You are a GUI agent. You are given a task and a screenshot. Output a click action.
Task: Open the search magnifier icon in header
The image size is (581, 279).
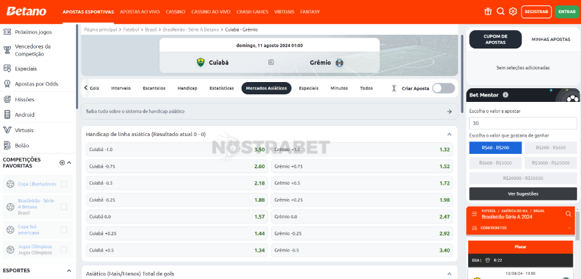[500, 12]
